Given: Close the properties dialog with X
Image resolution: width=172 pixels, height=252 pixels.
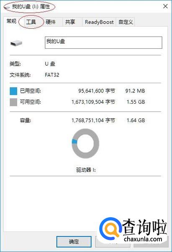Looking at the screenshot, I should click(165, 6).
